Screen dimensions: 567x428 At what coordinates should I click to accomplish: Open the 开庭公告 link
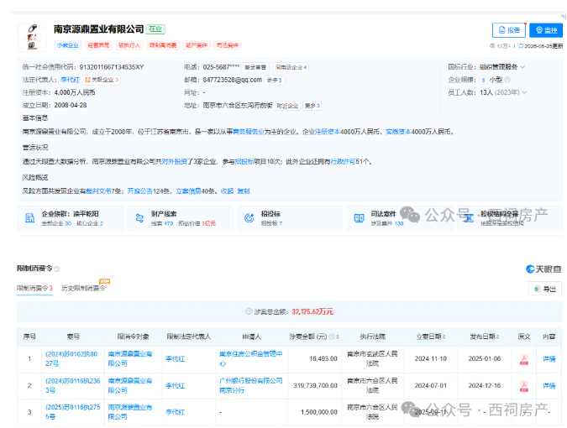pos(140,191)
